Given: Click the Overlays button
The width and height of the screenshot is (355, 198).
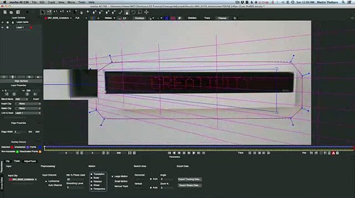Looking at the screenshot, I should pyautogui.click(x=140, y=18).
